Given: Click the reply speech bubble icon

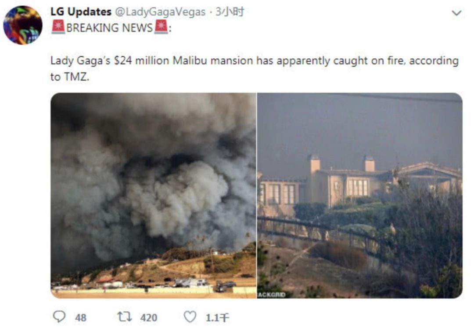Looking at the screenshot, I should 59,316.
